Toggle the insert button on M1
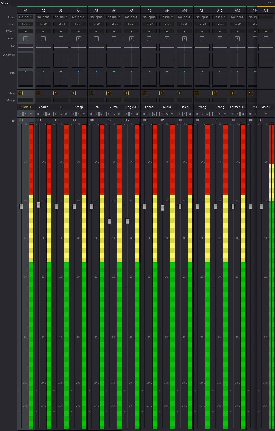 (x=266, y=39)
